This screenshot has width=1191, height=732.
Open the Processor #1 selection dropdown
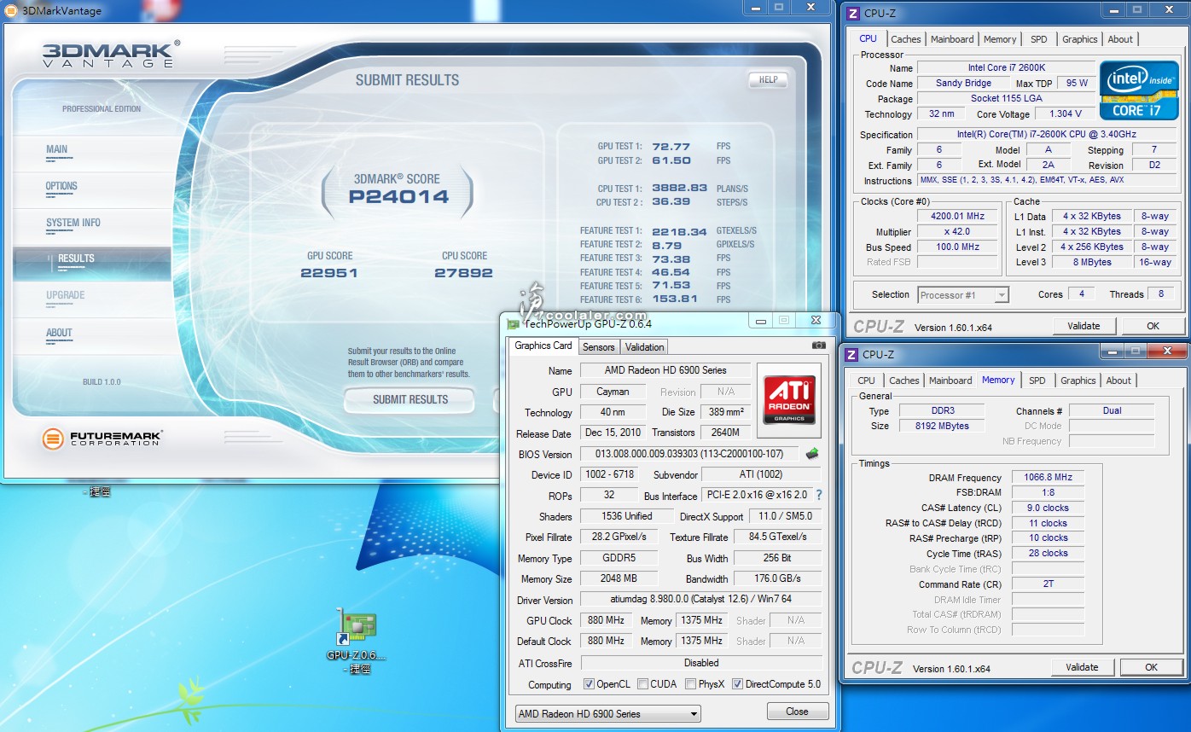(963, 294)
